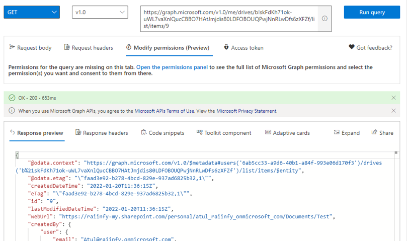Select the Adaptive cards tab
This screenshot has height=241, width=407.
tap(287, 133)
